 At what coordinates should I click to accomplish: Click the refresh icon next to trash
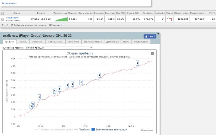point(7,25)
